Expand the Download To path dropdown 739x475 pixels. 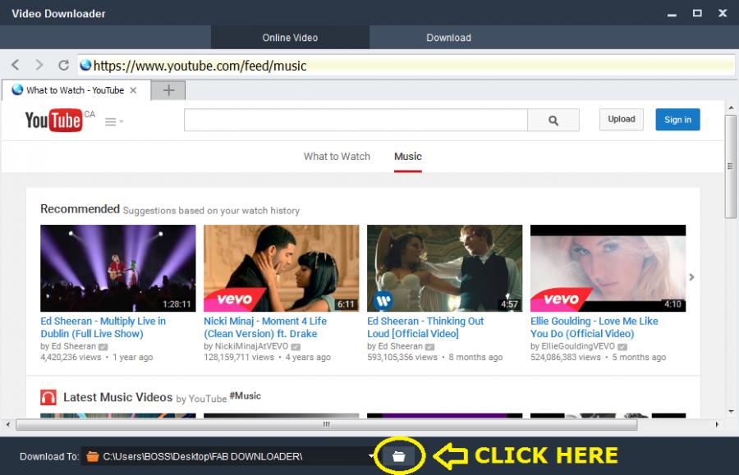(371, 455)
